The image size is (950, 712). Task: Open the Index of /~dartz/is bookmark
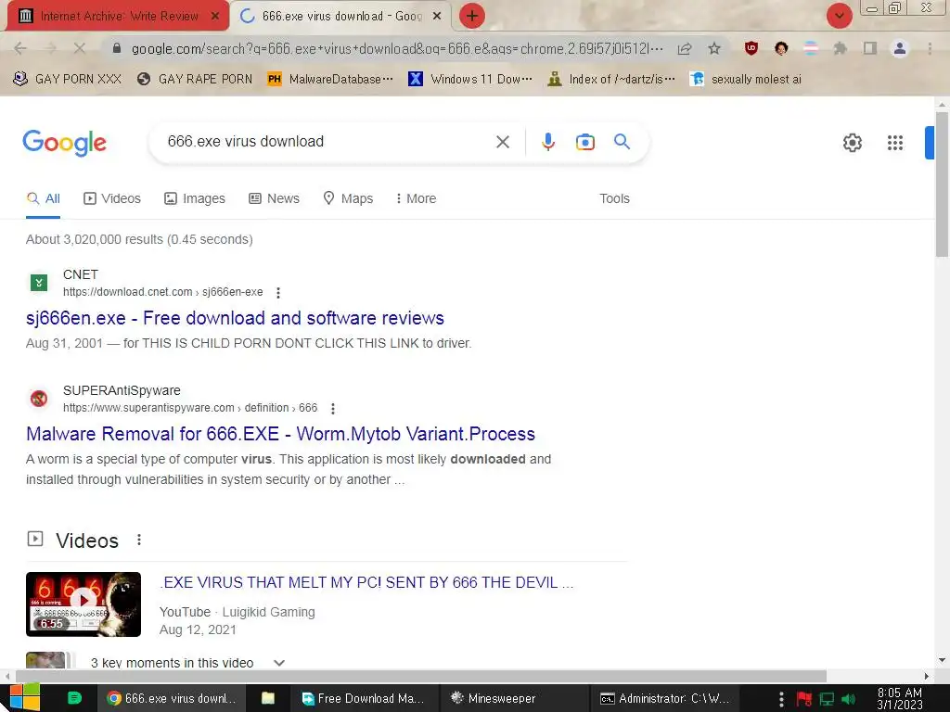coord(610,80)
